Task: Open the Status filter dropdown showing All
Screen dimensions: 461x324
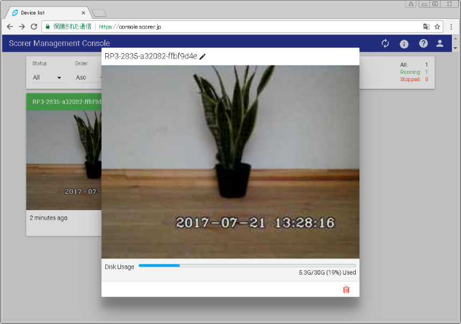Action: (47, 77)
